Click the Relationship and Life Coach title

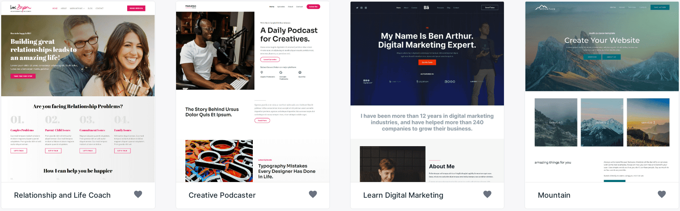(62, 195)
